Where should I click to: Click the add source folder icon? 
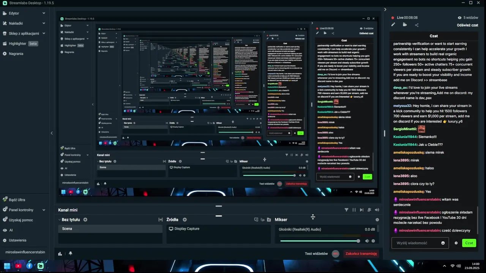coord(269,220)
